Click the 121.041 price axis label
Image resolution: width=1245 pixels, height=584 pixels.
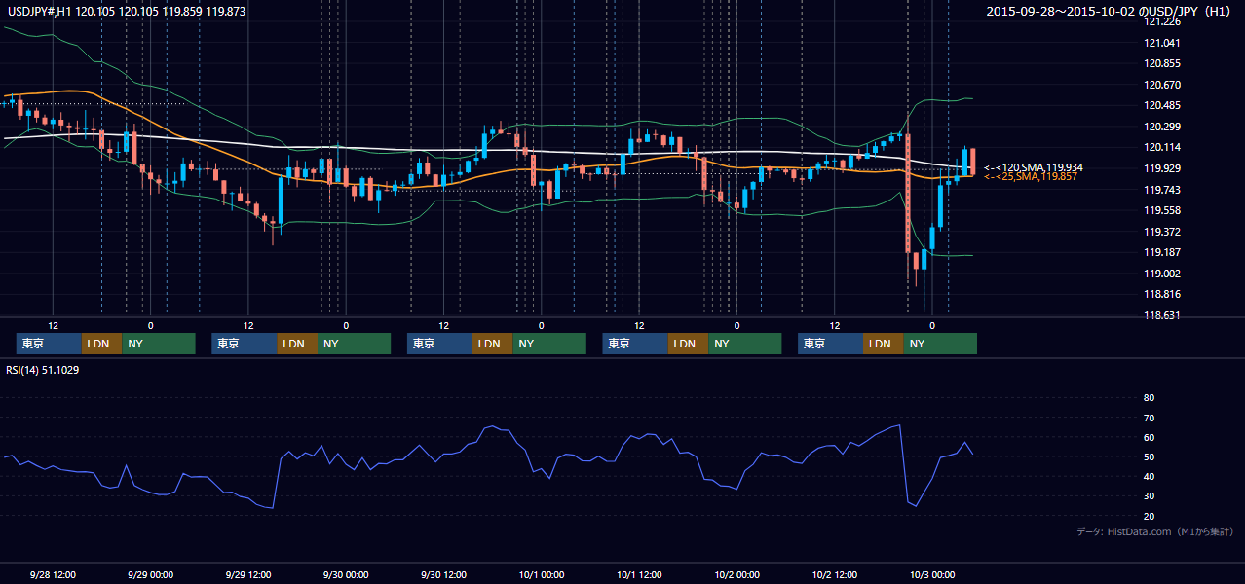pos(1163,43)
